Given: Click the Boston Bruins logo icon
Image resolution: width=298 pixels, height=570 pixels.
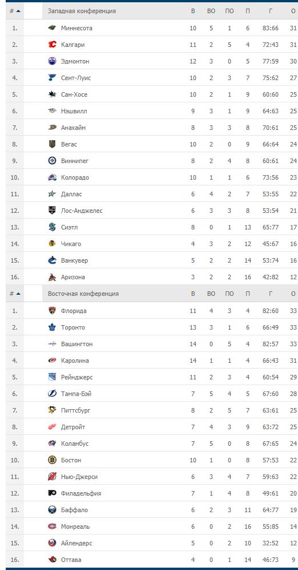Looking at the screenshot, I should click(x=52, y=460).
